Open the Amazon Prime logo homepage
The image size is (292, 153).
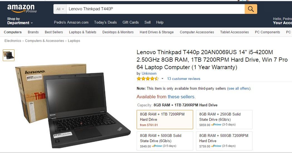pos(22,9)
